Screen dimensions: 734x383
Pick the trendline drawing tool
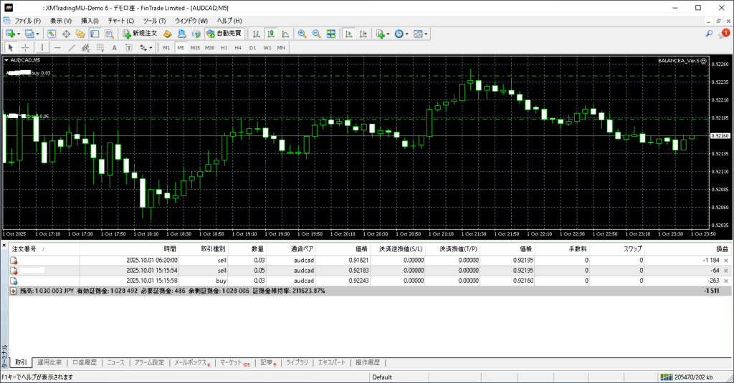click(x=72, y=47)
